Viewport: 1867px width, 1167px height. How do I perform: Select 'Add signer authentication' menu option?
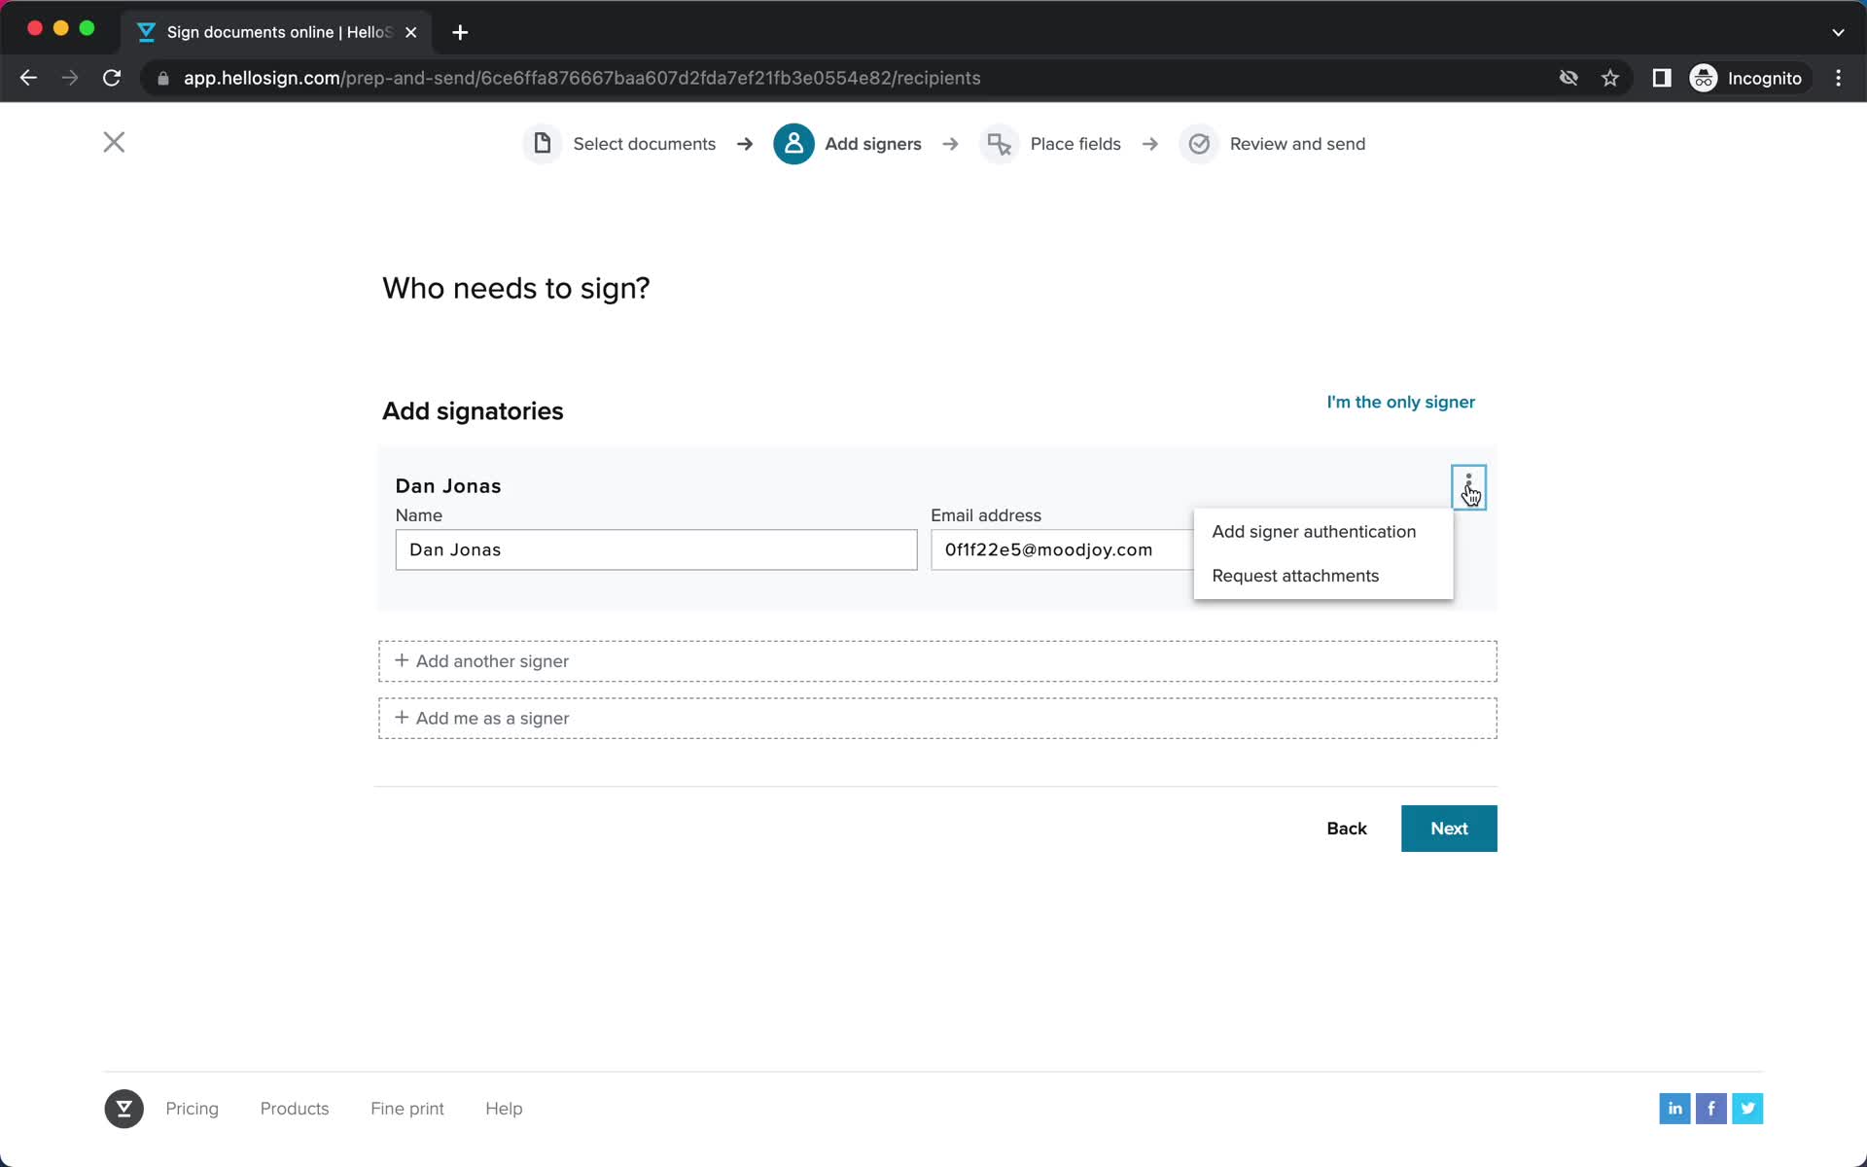click(1315, 531)
